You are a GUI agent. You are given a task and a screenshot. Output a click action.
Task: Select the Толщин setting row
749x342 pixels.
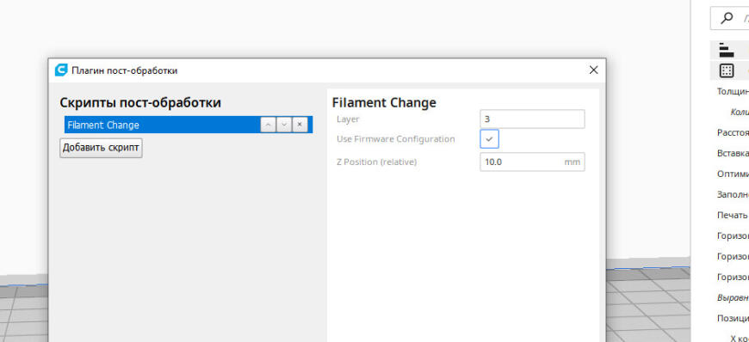(x=733, y=92)
